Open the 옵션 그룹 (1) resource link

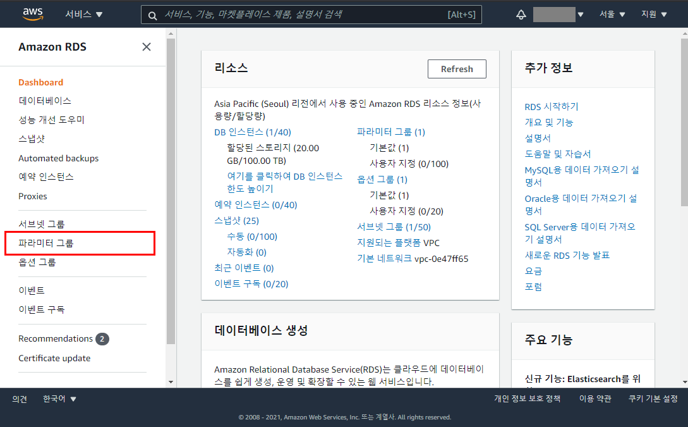point(382,179)
